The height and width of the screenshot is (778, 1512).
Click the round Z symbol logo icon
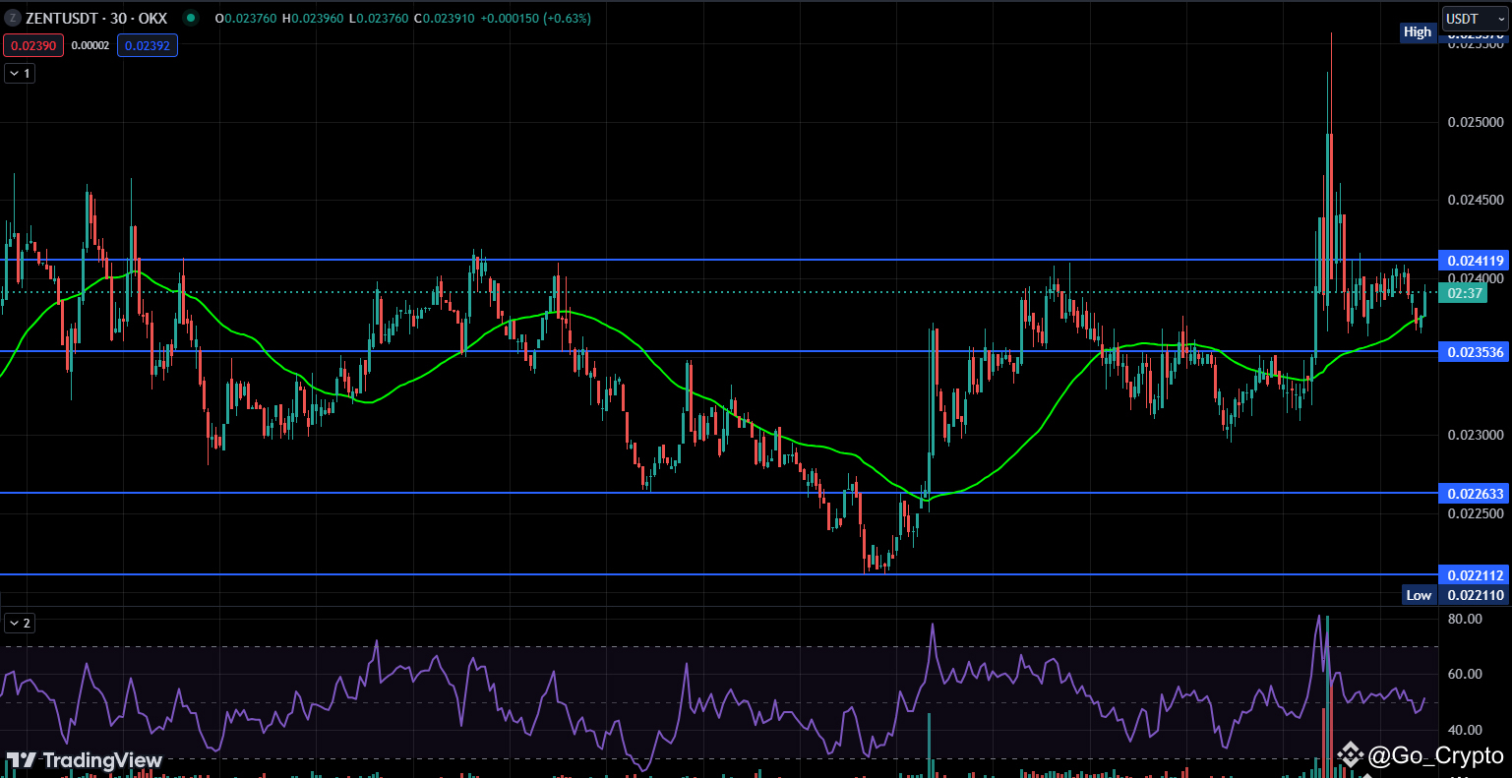tap(13, 18)
